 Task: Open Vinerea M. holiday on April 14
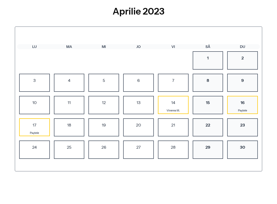173,105
